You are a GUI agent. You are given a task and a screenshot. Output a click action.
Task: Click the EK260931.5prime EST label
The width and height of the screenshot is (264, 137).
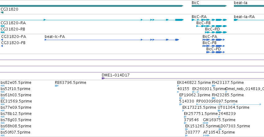(x=209, y=89)
